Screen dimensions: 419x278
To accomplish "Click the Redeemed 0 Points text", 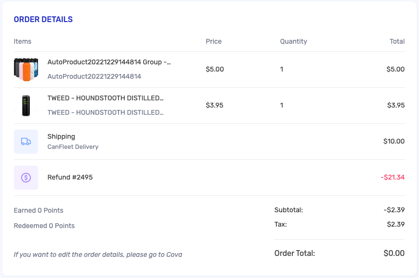I will [44, 226].
